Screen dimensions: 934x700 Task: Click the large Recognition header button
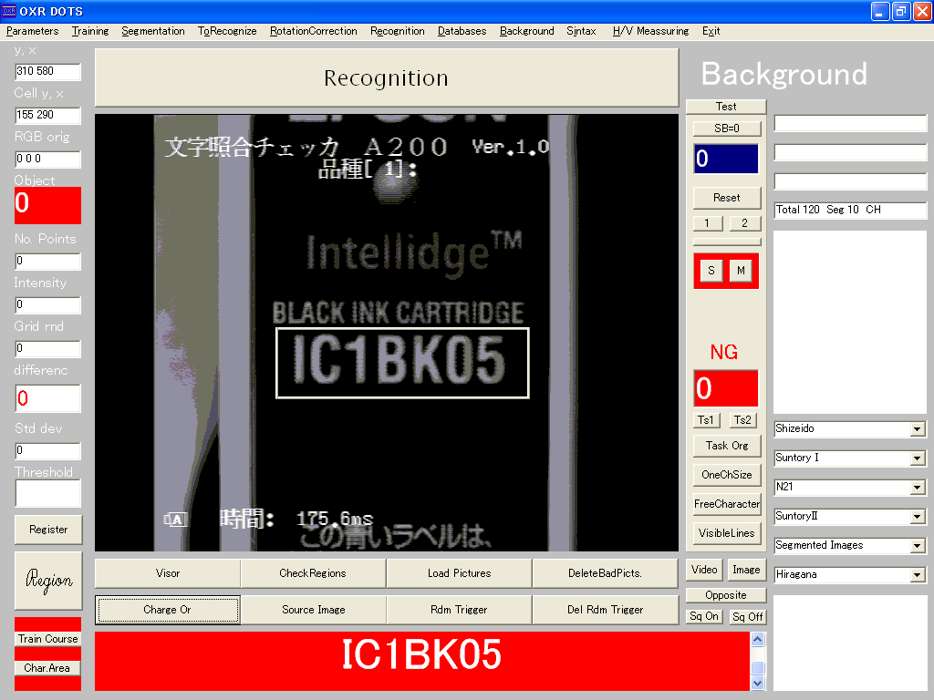click(387, 78)
